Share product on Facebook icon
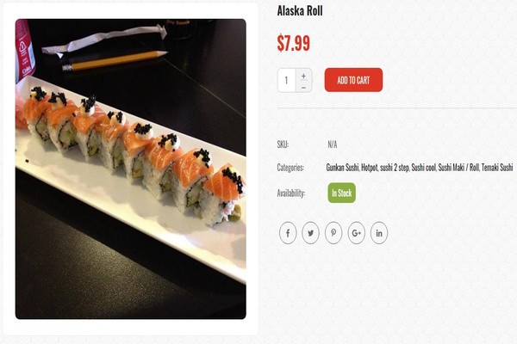Screen dimensions: 517x344 [288, 233]
